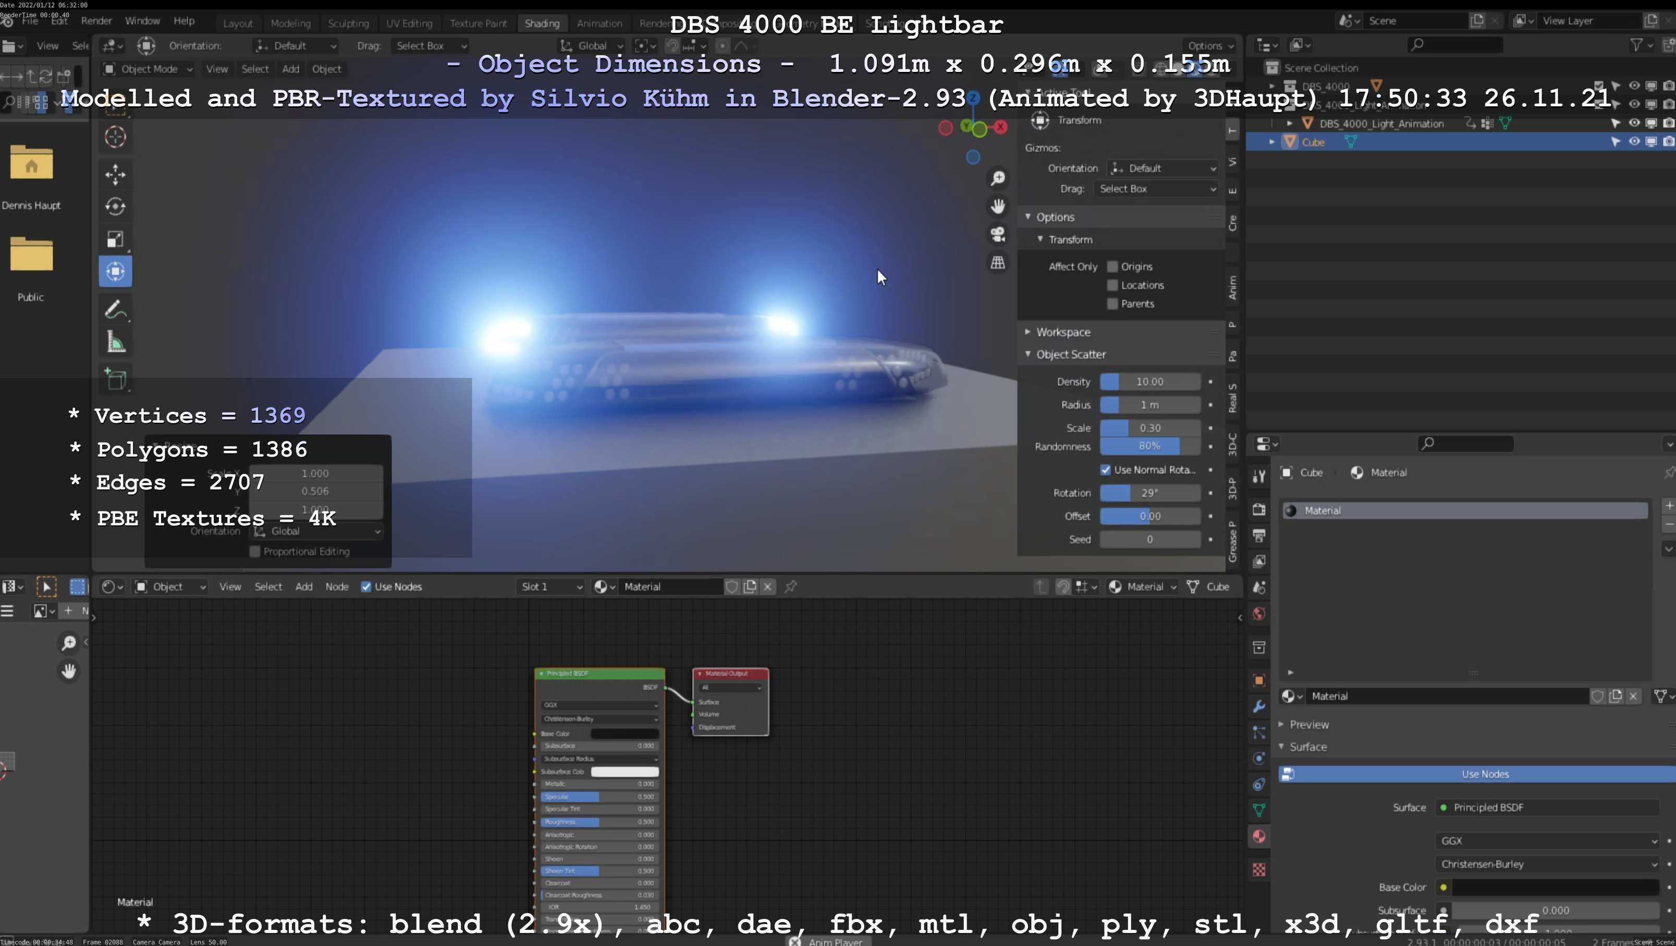1676x946 pixels.
Task: Click the Base Color swatch in properties
Action: point(1556,888)
